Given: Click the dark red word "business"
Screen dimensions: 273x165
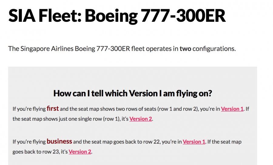Looking at the screenshot, I should [59, 141].
